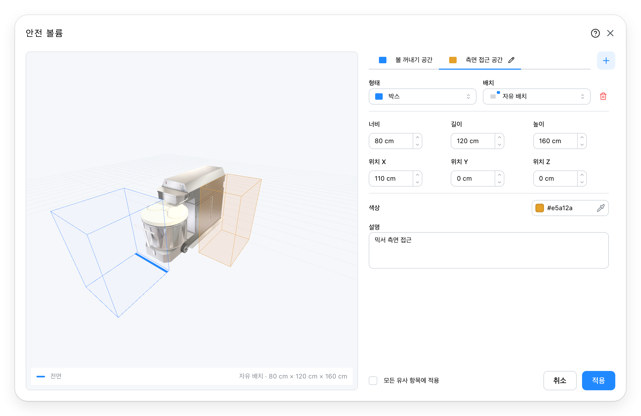
Task: Open the 배치 자유 배치 dropdown
Action: tap(536, 96)
